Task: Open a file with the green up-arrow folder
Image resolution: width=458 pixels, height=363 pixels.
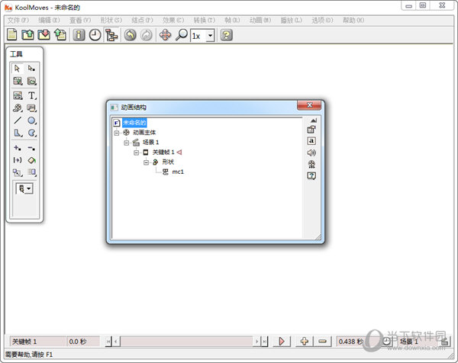Action: pyautogui.click(x=28, y=35)
